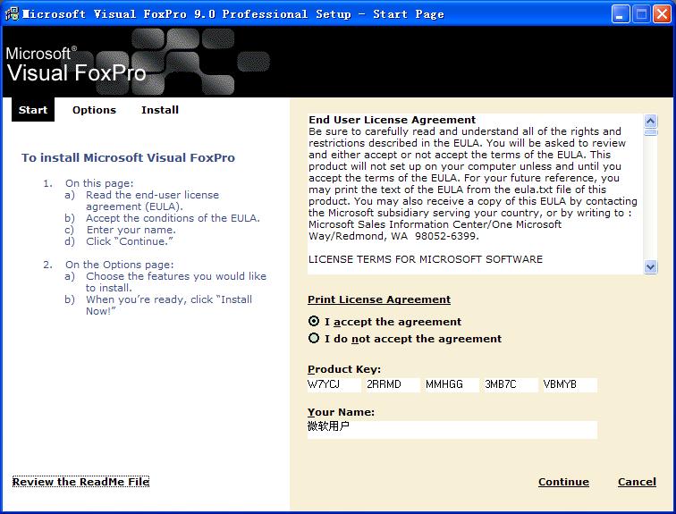Click the "To install Microsoft Visual FoxPro" heading
The image size is (676, 514).
click(128, 157)
